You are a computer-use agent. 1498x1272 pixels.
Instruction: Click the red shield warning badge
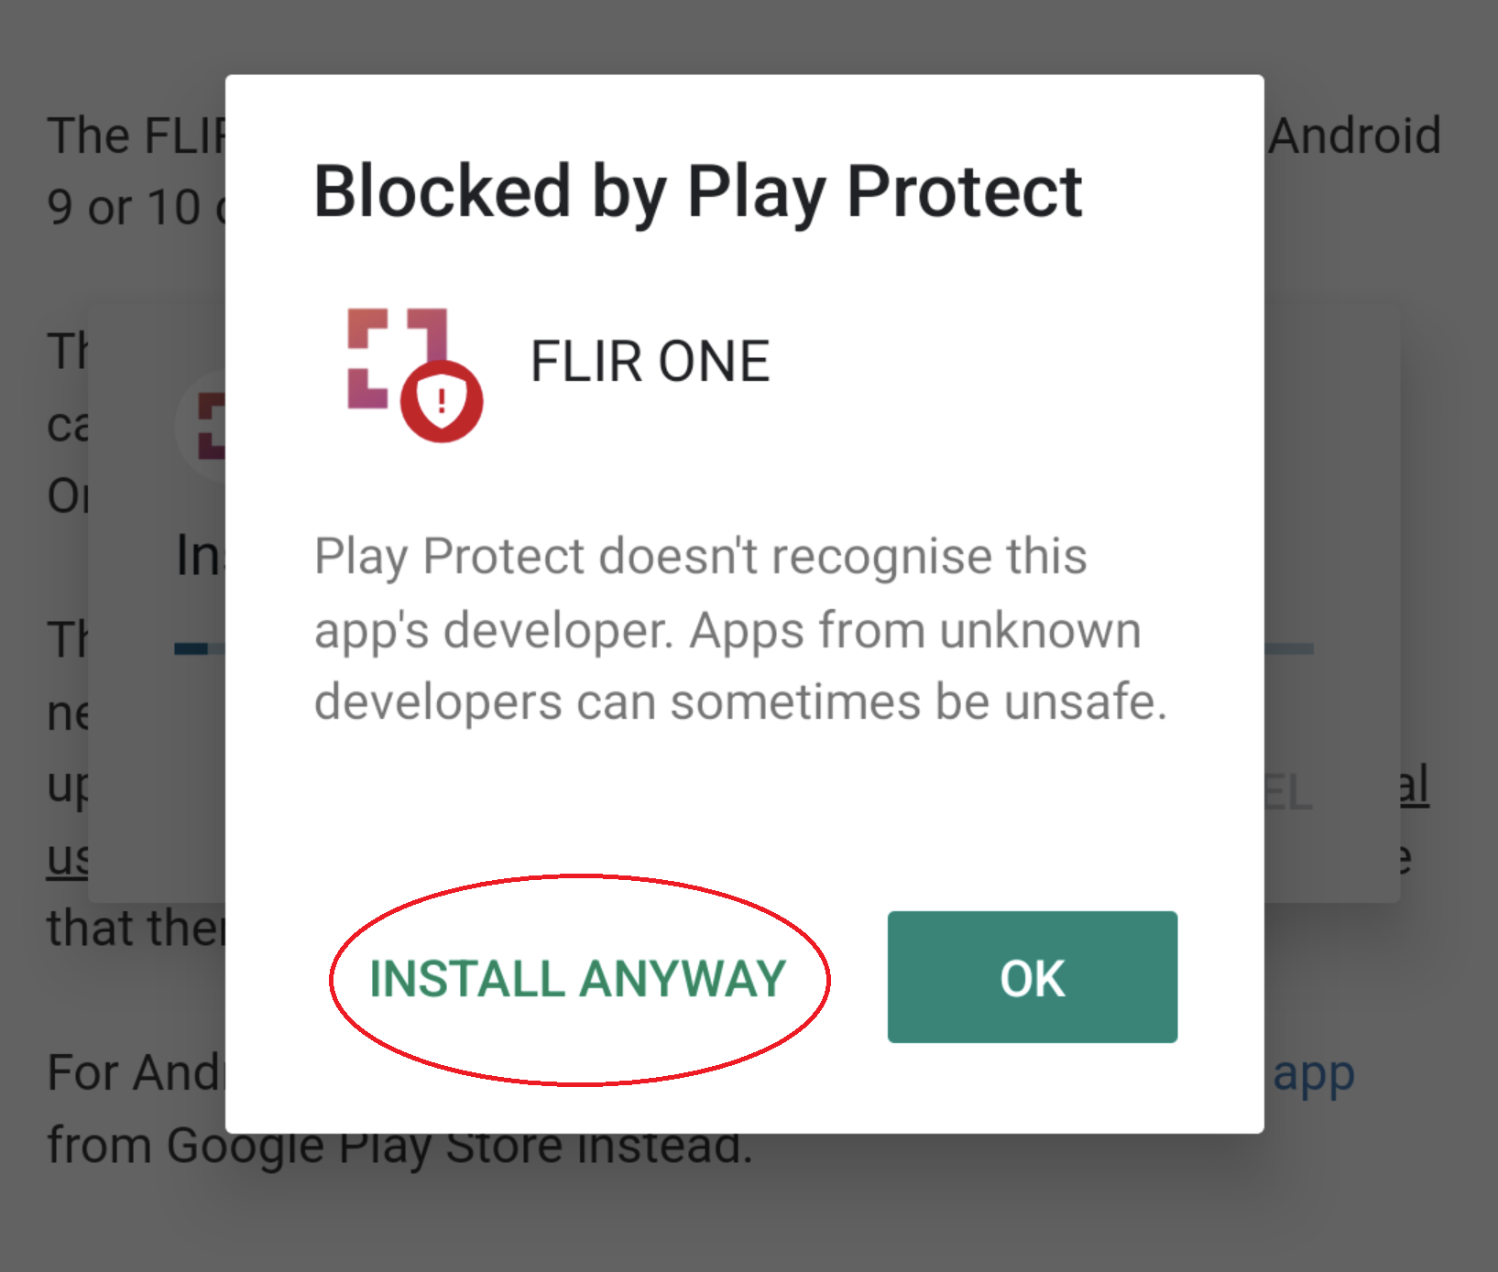(x=442, y=401)
